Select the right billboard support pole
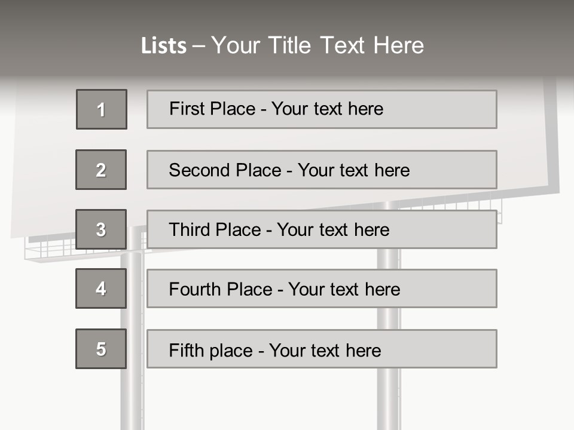 [x=388, y=394]
